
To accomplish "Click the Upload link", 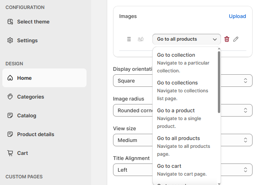I will [x=237, y=16].
